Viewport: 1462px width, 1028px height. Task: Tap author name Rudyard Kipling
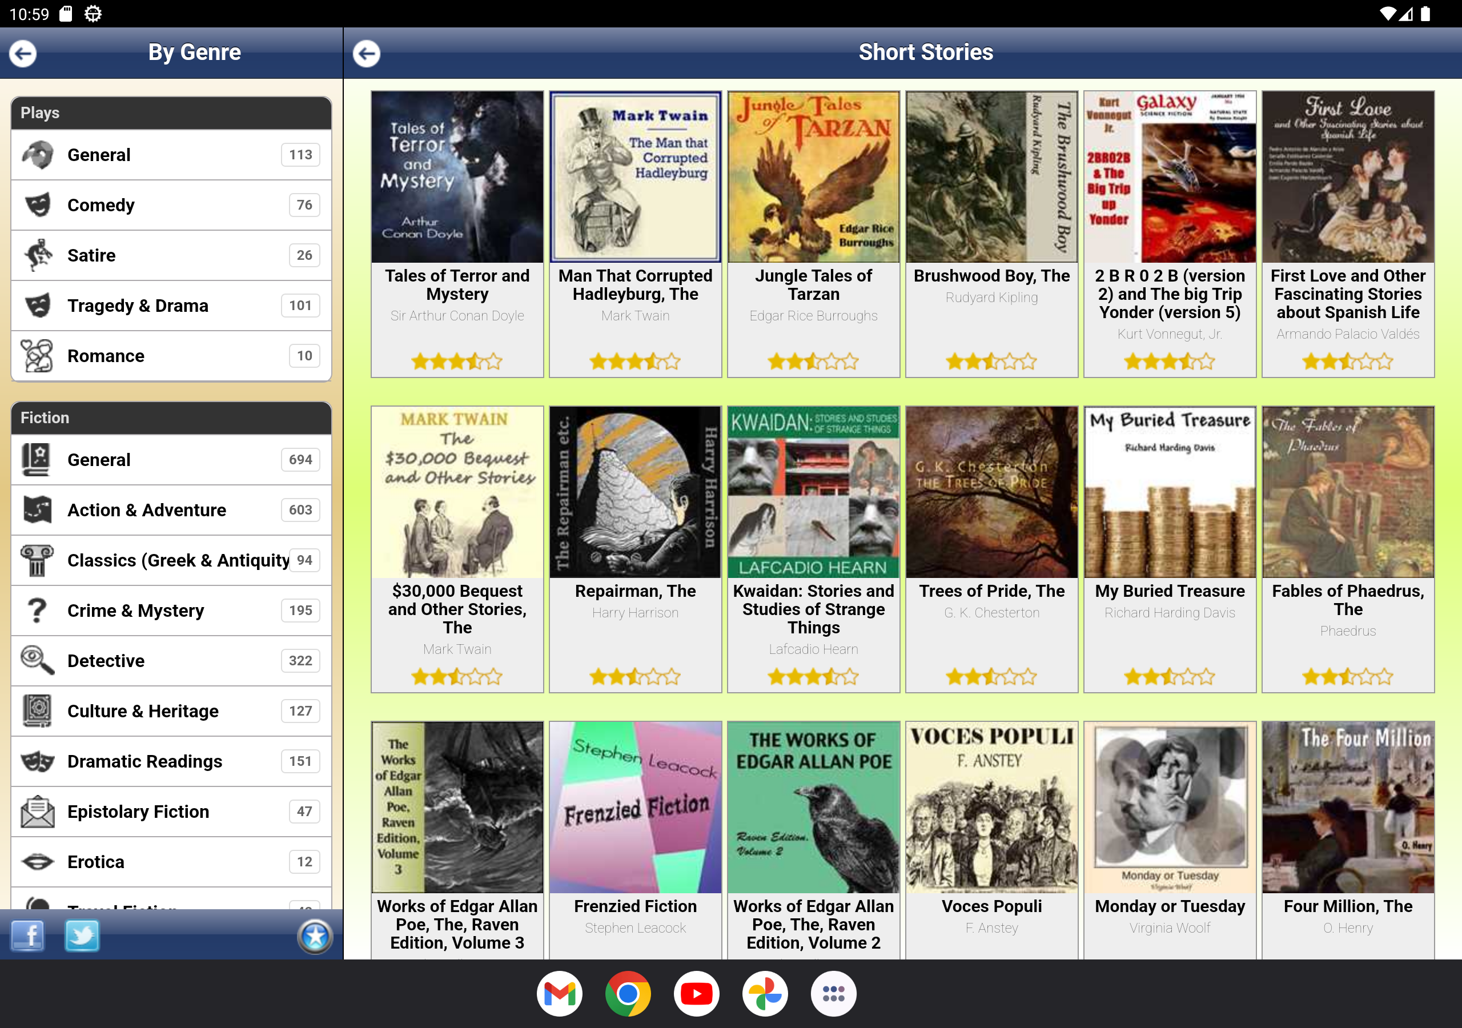[x=992, y=298]
